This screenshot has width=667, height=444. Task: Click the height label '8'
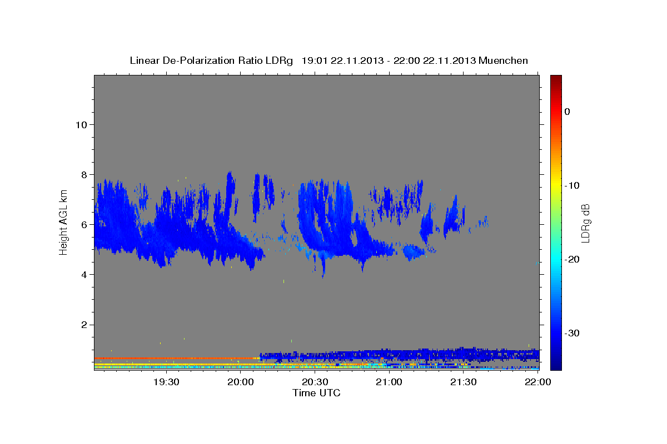coord(84,174)
